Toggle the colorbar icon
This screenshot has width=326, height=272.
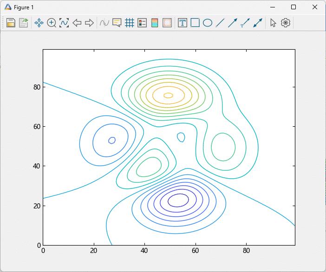click(155, 23)
